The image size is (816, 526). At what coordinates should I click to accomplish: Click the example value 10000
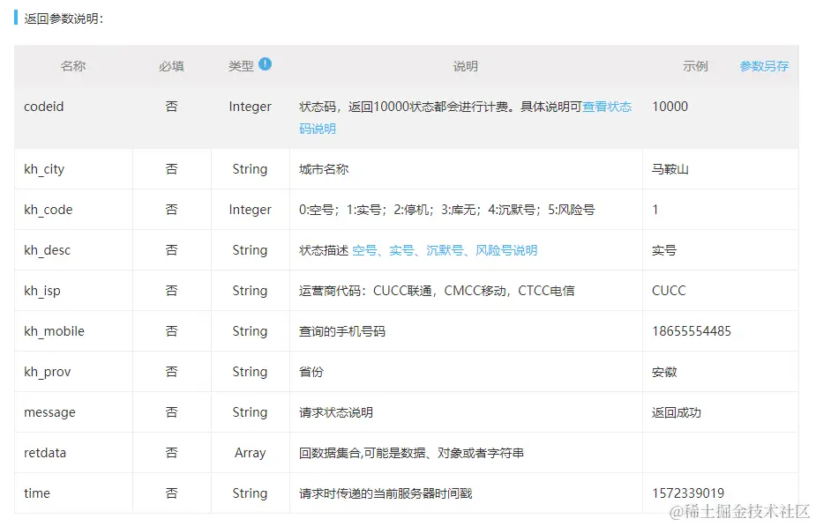tap(670, 107)
